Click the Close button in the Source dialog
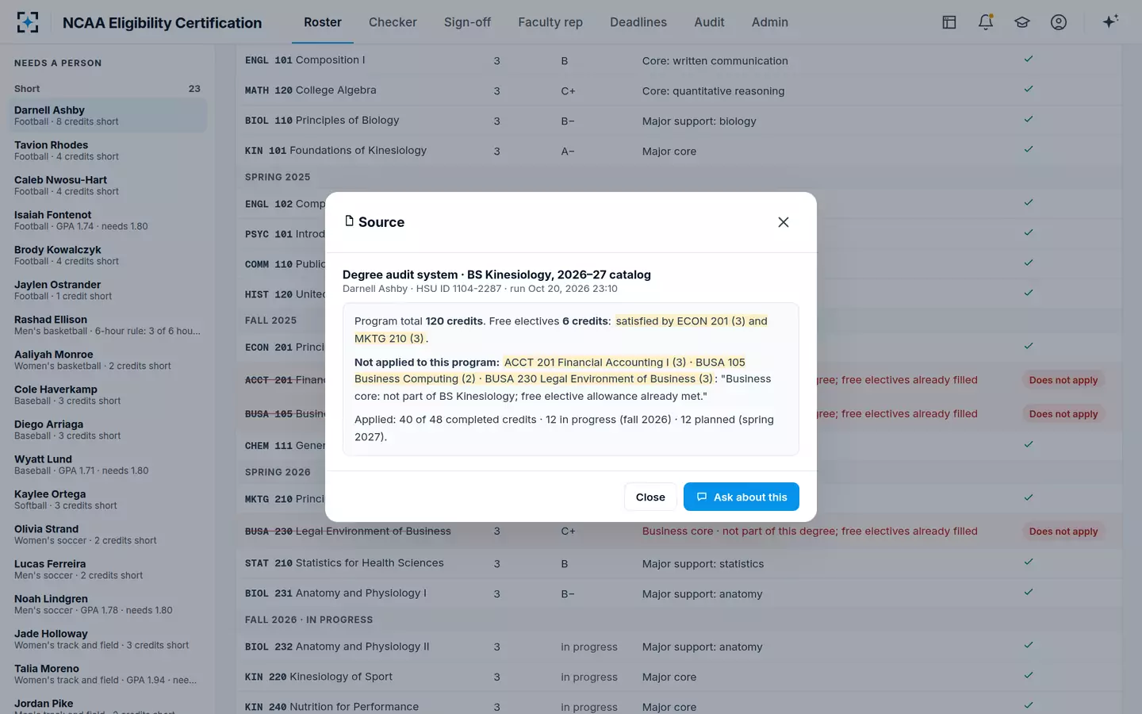Screen dimensions: 1142x714 point(650,497)
